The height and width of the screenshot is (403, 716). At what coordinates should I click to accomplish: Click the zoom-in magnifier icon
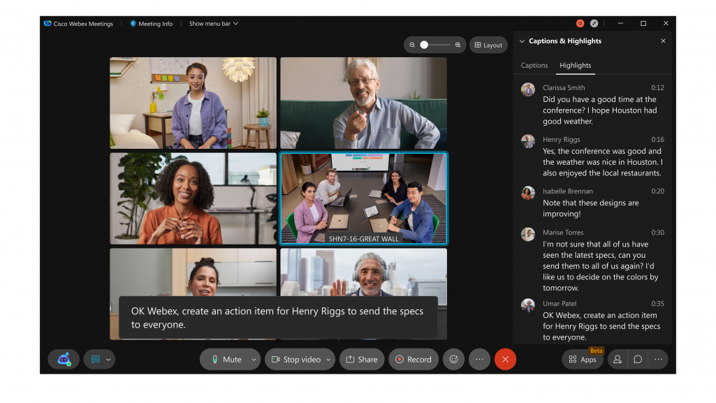coord(458,44)
